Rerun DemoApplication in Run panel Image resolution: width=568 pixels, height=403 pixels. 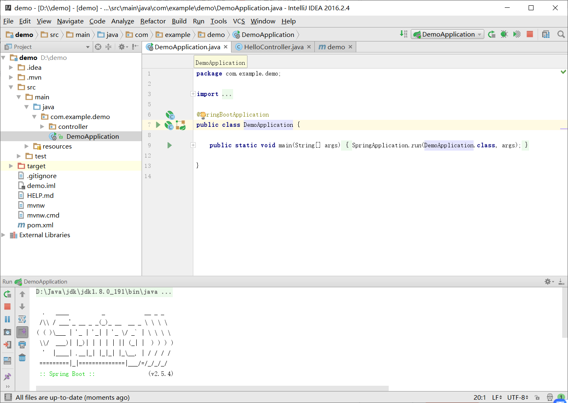coord(7,294)
